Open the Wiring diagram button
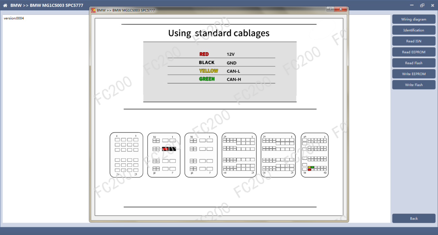The height and width of the screenshot is (235, 438). tap(414, 19)
